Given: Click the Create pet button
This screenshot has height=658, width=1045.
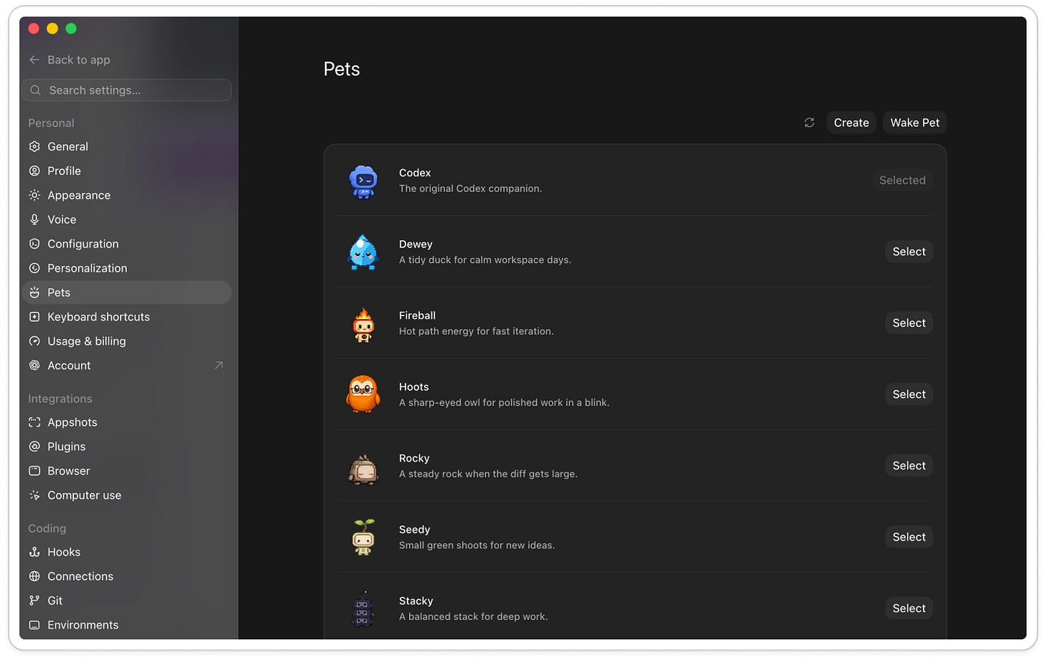Looking at the screenshot, I should (851, 123).
